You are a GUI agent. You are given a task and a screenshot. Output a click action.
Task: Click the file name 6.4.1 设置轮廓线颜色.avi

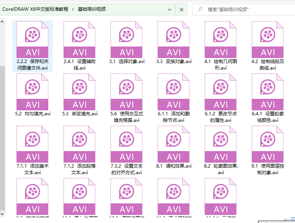(x=268, y=117)
